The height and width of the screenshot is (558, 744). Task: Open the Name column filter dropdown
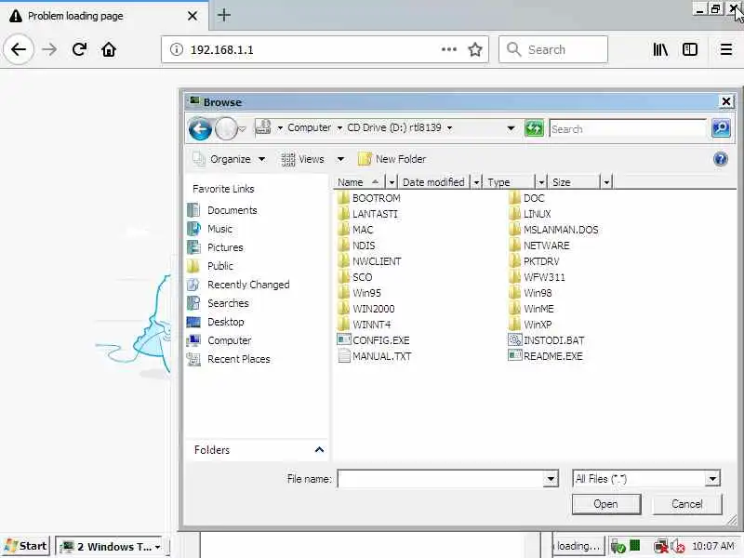pos(392,181)
